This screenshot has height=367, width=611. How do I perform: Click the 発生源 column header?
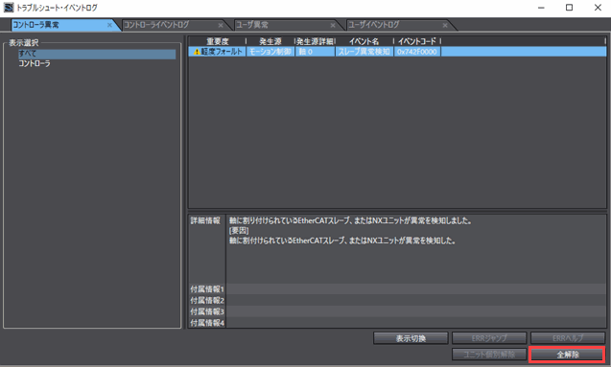[x=270, y=41]
